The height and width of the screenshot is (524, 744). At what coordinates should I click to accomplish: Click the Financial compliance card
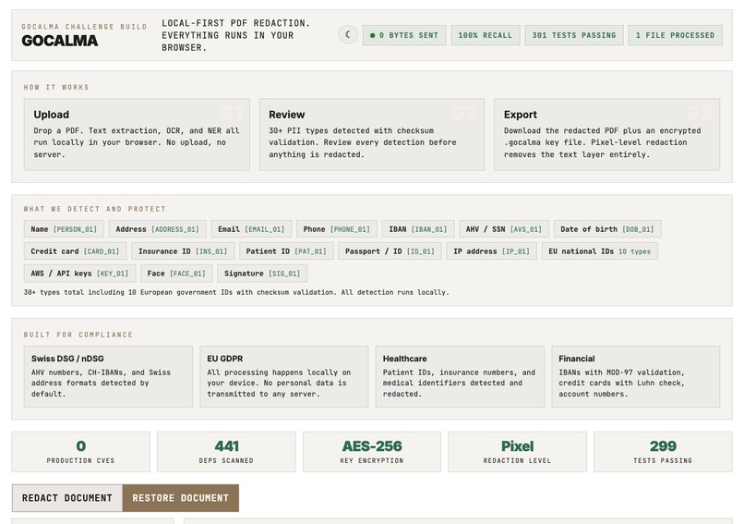point(636,376)
